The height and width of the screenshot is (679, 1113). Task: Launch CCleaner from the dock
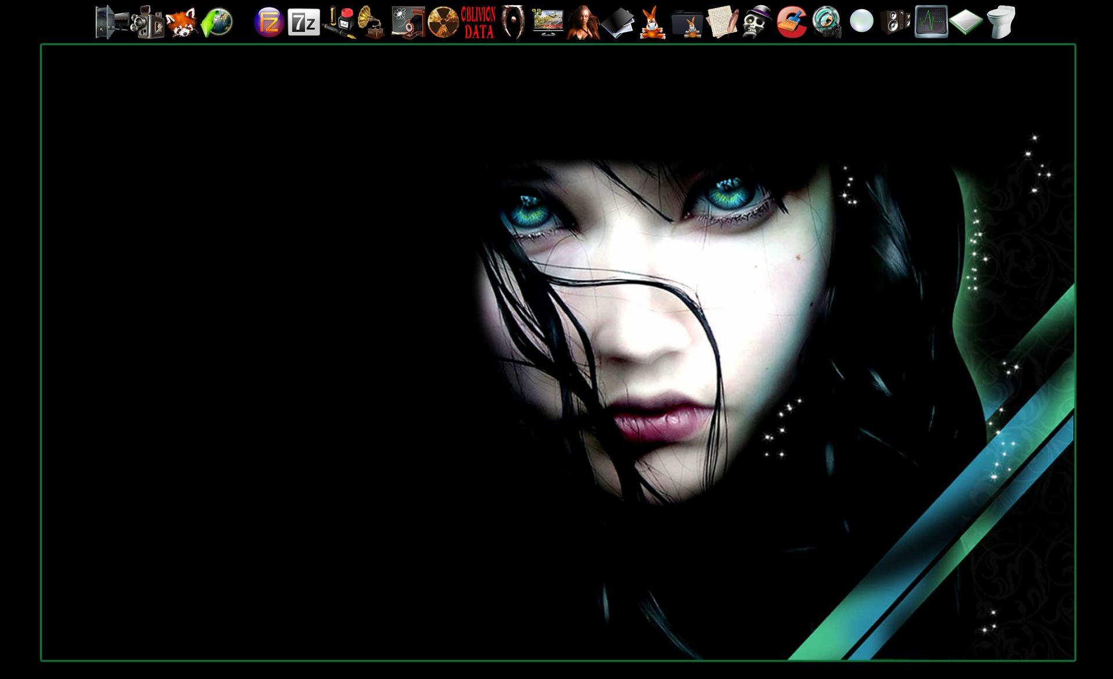[792, 23]
